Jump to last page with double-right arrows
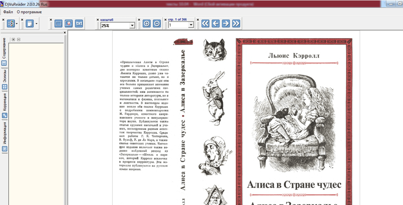The height and width of the screenshot is (205, 403). point(236,24)
